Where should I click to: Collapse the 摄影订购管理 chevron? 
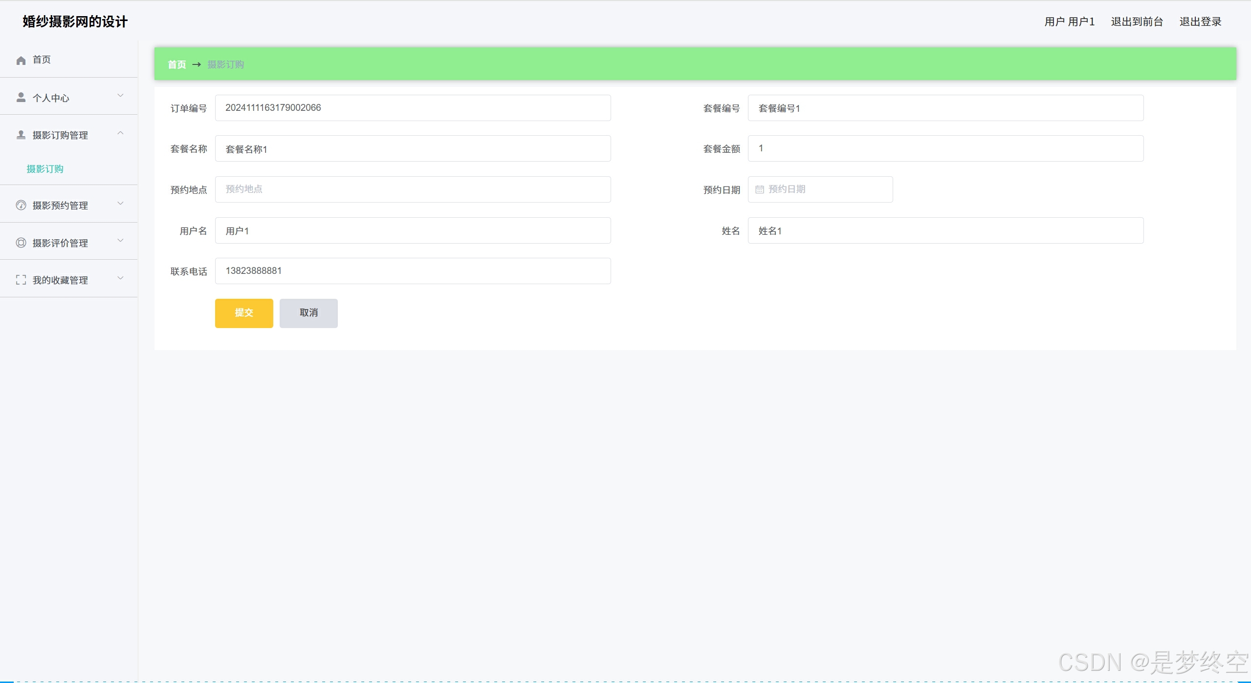pos(120,133)
